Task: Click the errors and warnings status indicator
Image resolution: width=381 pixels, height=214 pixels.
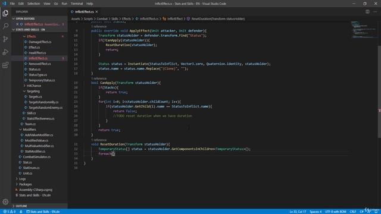Action: point(10,212)
